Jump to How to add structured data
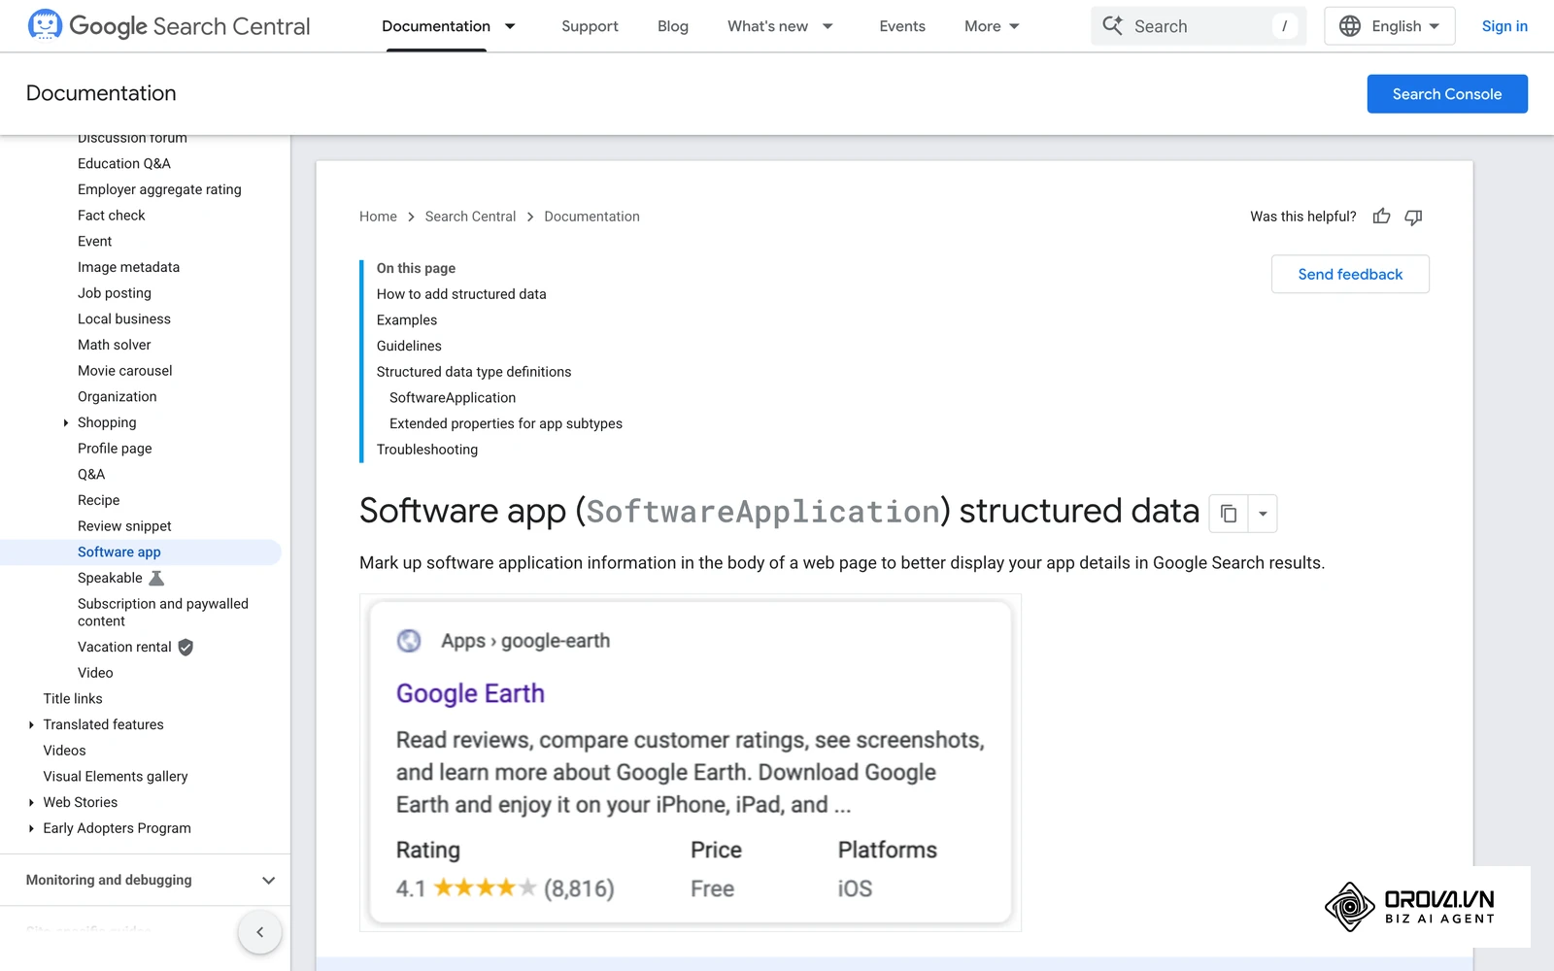The image size is (1554, 971). pos(461,294)
